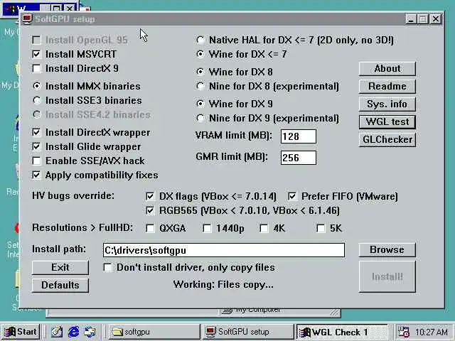455x341 pixels.
Task: Enable the Install DirectX 9 checkbox
Action: coord(36,68)
